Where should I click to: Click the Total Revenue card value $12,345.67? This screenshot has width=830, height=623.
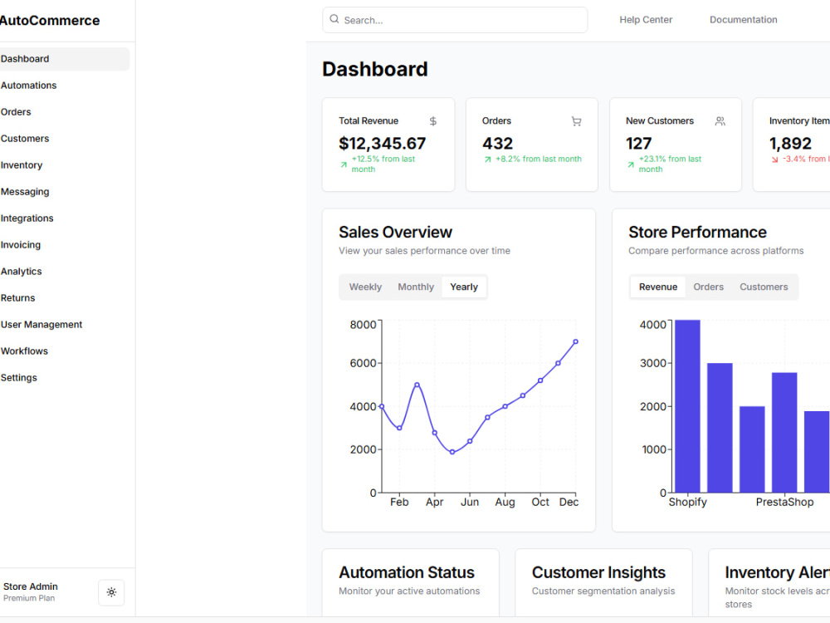point(382,144)
